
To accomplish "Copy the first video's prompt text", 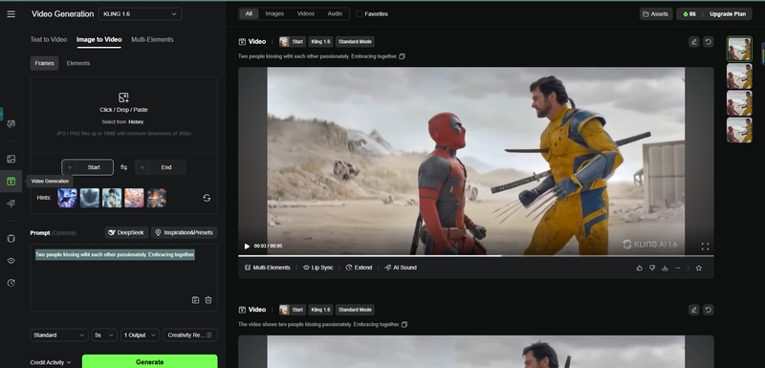I will tap(402, 56).
